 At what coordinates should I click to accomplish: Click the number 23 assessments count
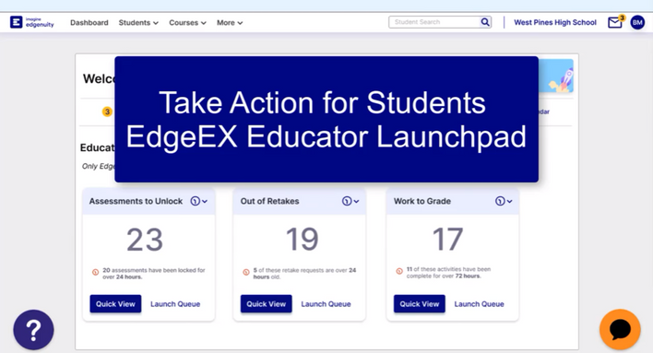point(145,240)
